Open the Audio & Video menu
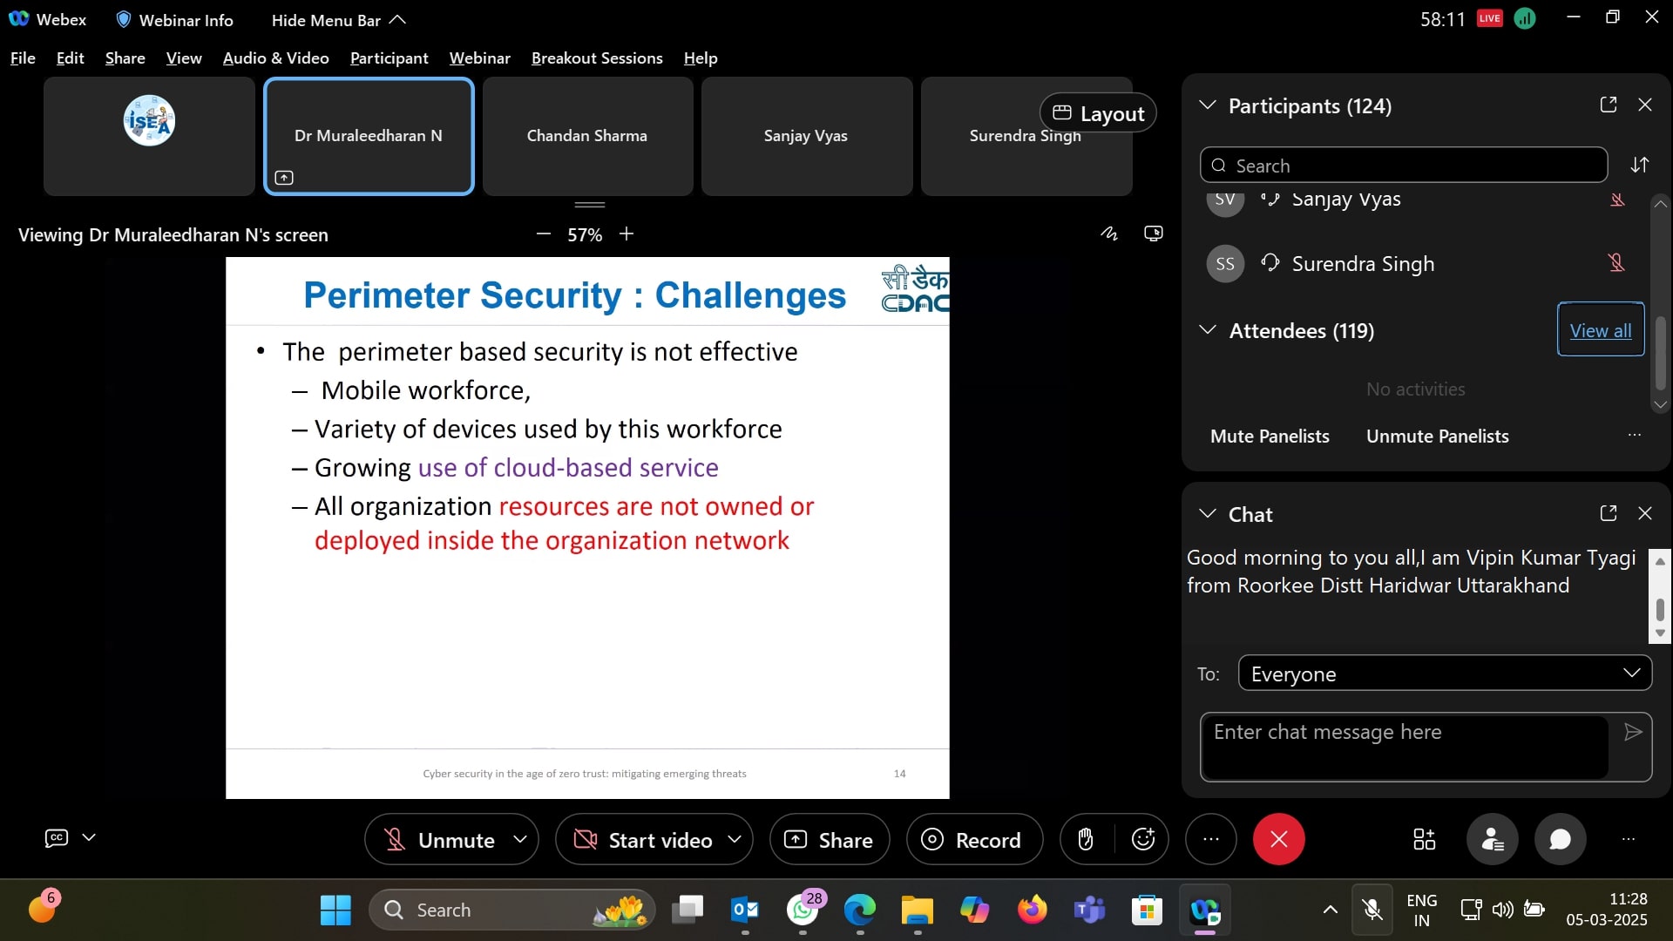The width and height of the screenshot is (1673, 941). 275,58
